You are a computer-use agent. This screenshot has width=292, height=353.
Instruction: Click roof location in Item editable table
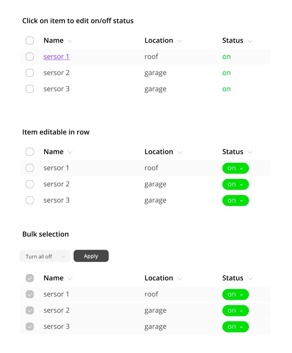(151, 168)
